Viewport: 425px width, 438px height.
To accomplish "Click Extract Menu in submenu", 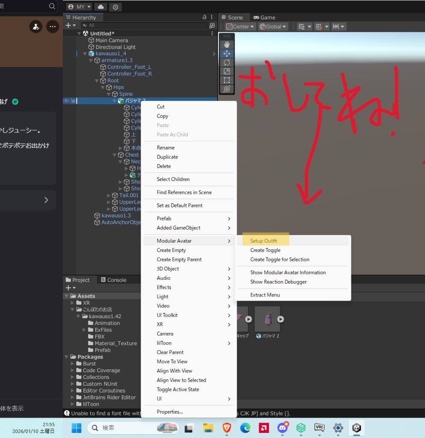I will click(x=293, y=295).
